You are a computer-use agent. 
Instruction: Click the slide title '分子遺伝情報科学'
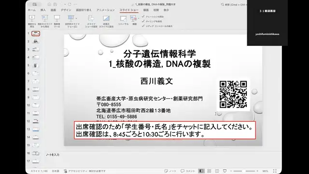pos(160,54)
